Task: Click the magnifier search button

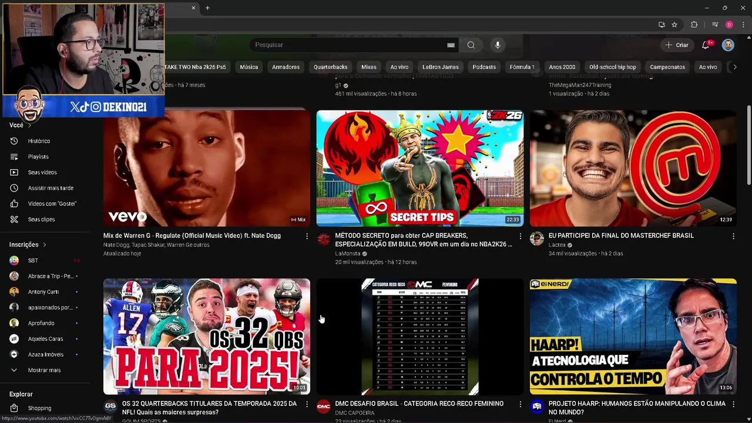Action: point(471,45)
